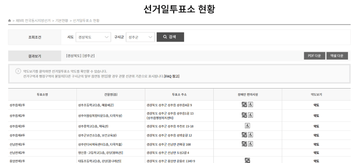359x163 pixels.
Task: Click the 약도보기 column header
Action: 316,94
